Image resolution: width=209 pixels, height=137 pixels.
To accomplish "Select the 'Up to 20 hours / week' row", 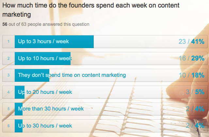I will tap(45, 92).
